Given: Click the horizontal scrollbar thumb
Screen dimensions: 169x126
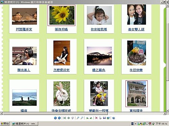Looking at the screenshot, I should click(x=55, y=114).
